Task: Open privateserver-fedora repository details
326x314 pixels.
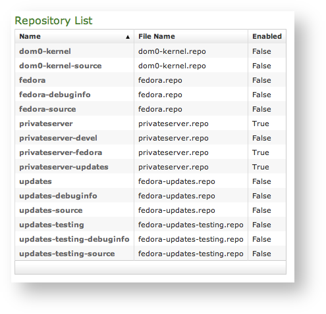Action: [x=61, y=152]
